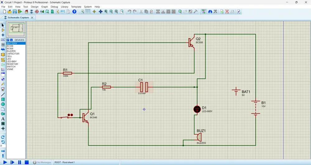Open the Design menu
311x165 pixels.
(x=35, y=7)
